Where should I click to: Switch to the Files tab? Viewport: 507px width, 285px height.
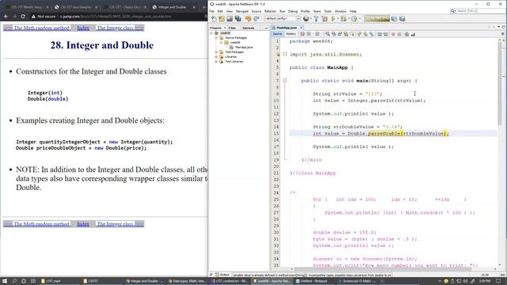point(232,28)
